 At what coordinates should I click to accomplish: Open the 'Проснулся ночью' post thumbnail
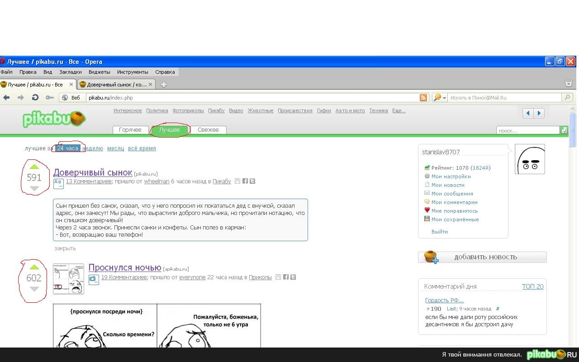(68, 279)
